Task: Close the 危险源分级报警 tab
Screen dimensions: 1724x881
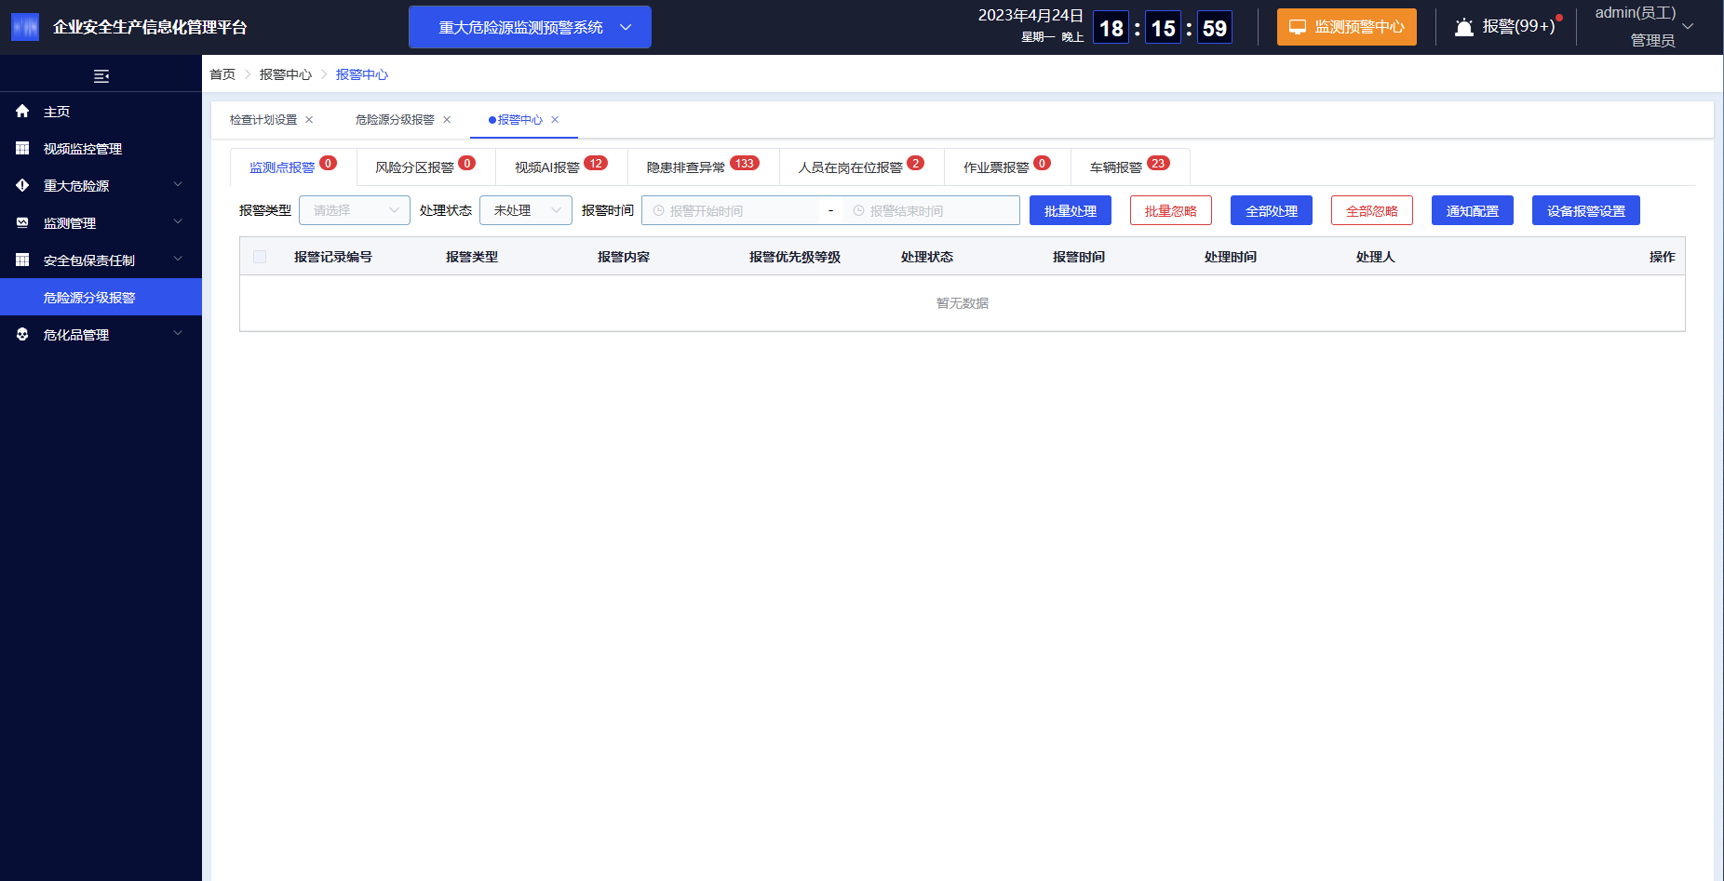Action: pos(447,120)
